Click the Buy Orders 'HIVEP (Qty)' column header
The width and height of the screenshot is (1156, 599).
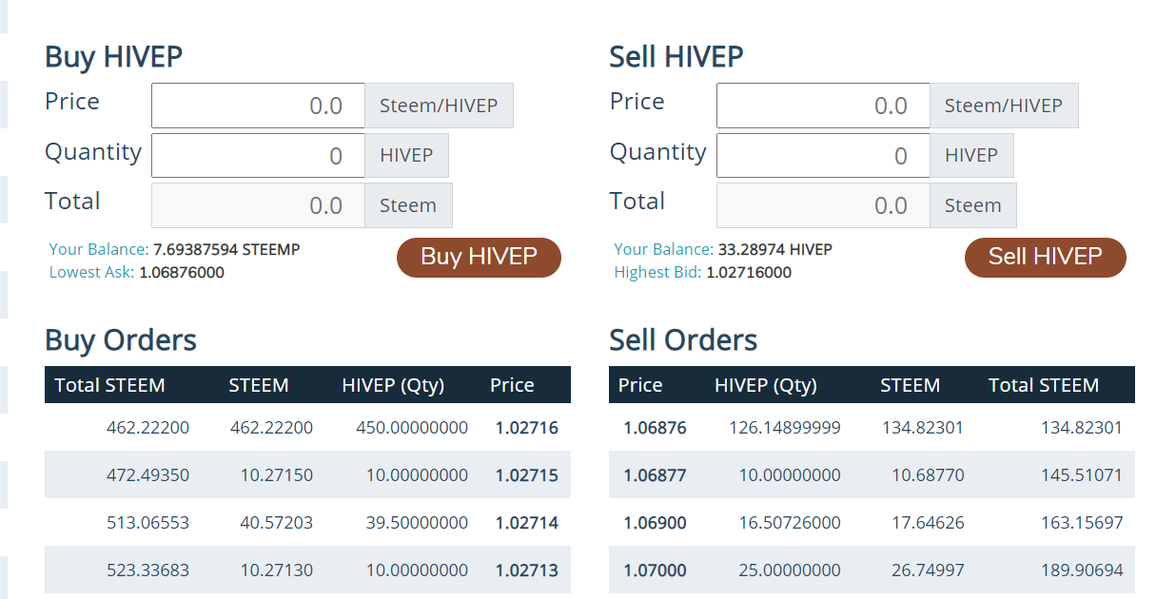pos(393,385)
